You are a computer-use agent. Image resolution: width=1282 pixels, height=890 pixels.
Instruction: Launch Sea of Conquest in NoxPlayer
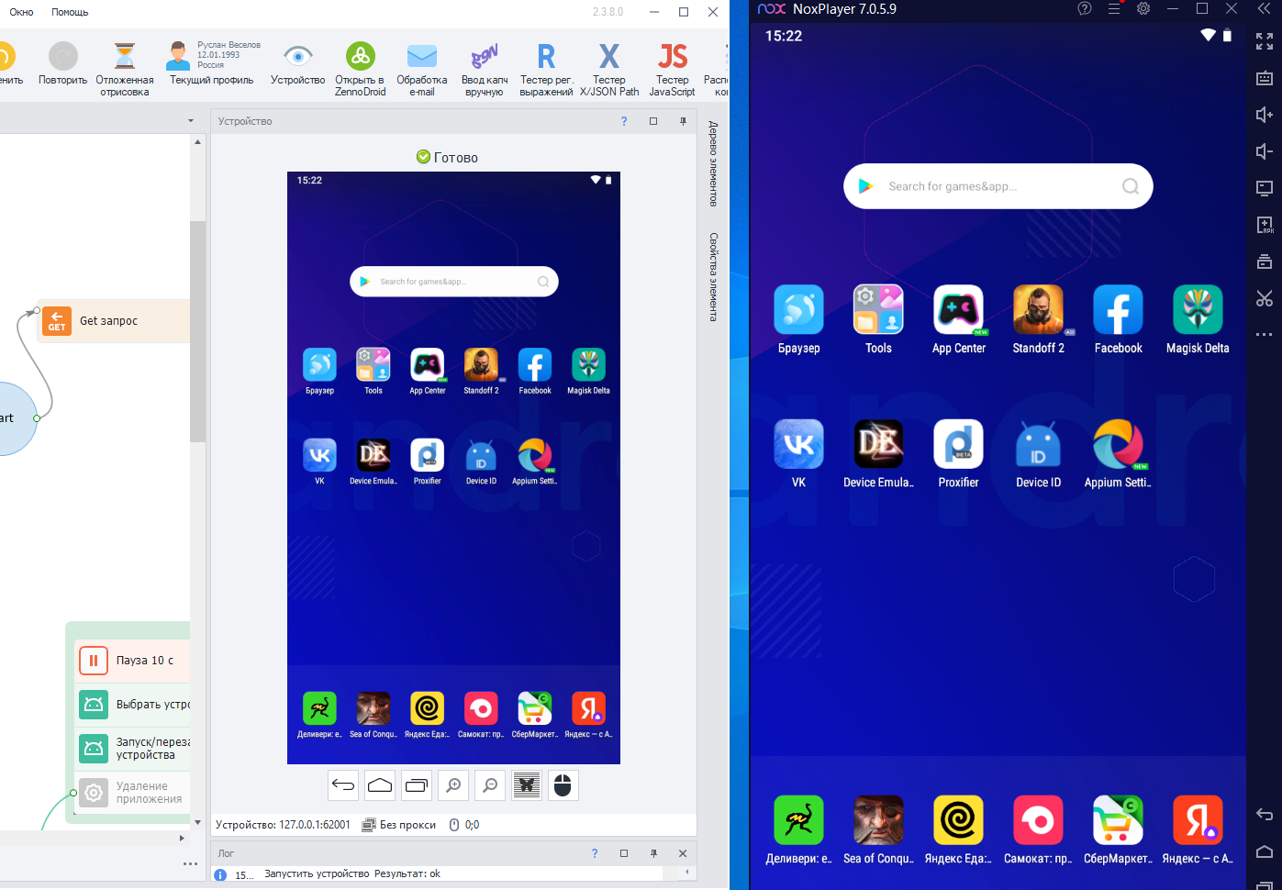(878, 829)
